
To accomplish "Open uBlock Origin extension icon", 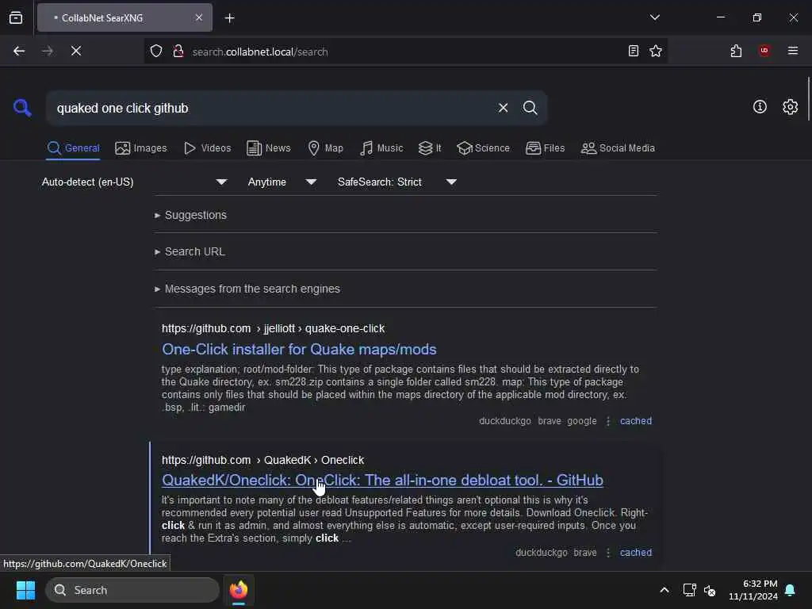I will (x=764, y=51).
